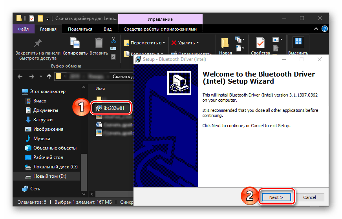342x219 pixels.
Task: Click the Explorer folder icon in title bar
Action: pyautogui.click(x=19, y=18)
